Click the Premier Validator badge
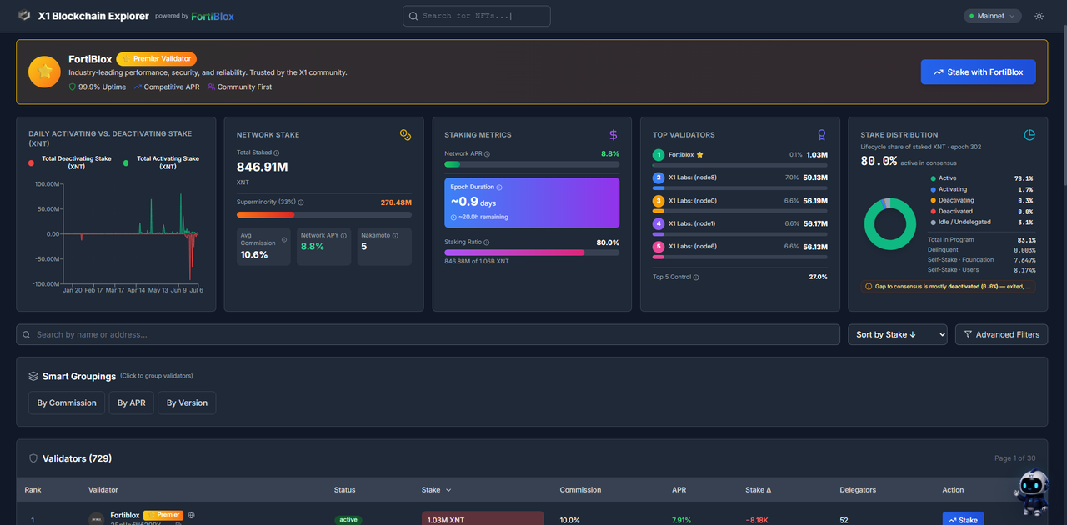Image resolution: width=1067 pixels, height=525 pixels. [x=157, y=59]
